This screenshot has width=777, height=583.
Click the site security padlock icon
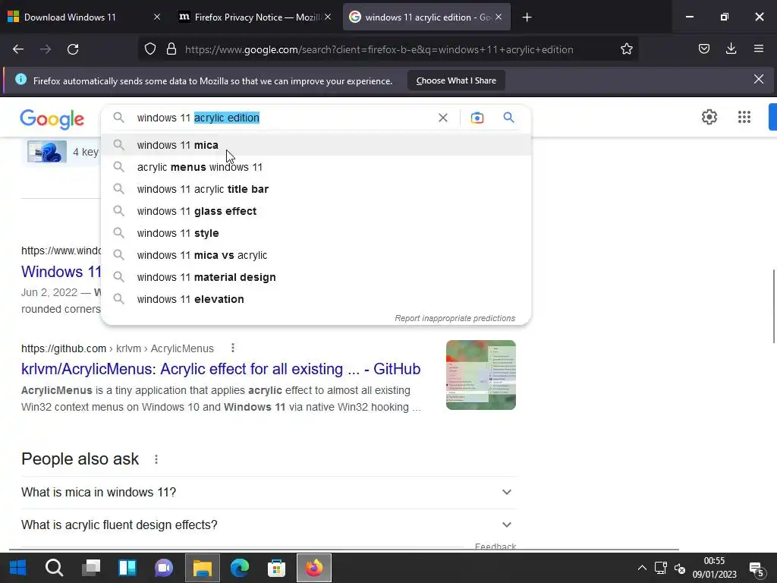tap(171, 49)
